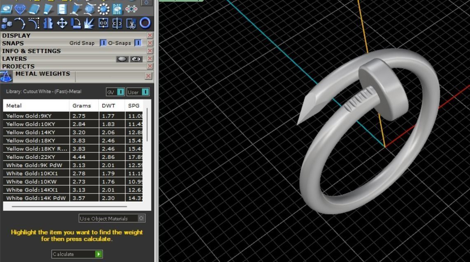Viewport: 470px width, 262px height.
Task: Click the blue slab gem cutter icon
Action: pos(34,9)
